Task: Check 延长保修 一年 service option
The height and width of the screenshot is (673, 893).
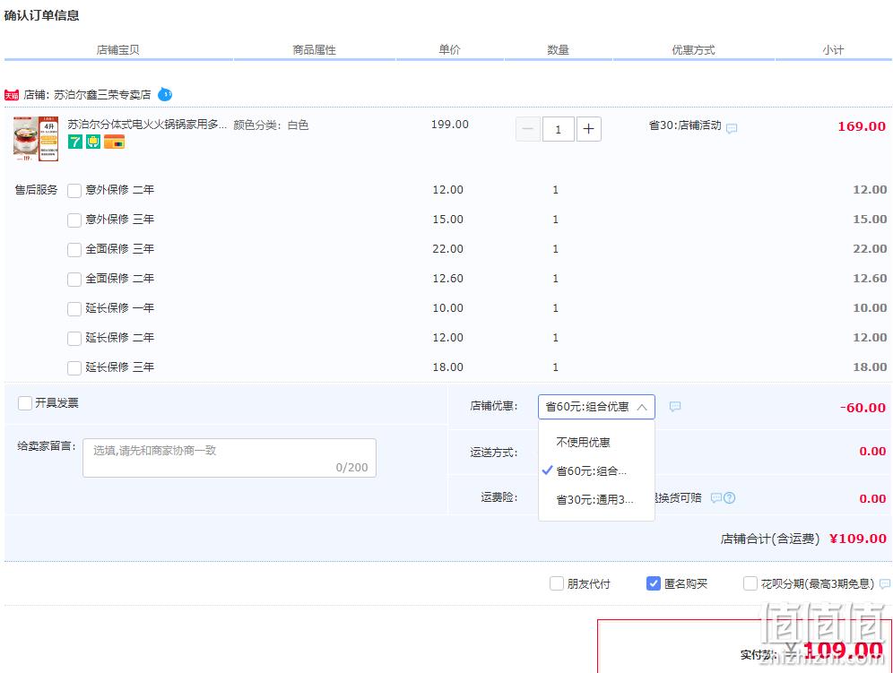Action: click(74, 308)
